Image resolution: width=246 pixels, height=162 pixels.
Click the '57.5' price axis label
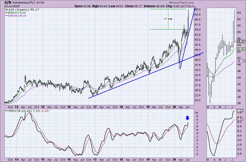[x=198, y=25]
